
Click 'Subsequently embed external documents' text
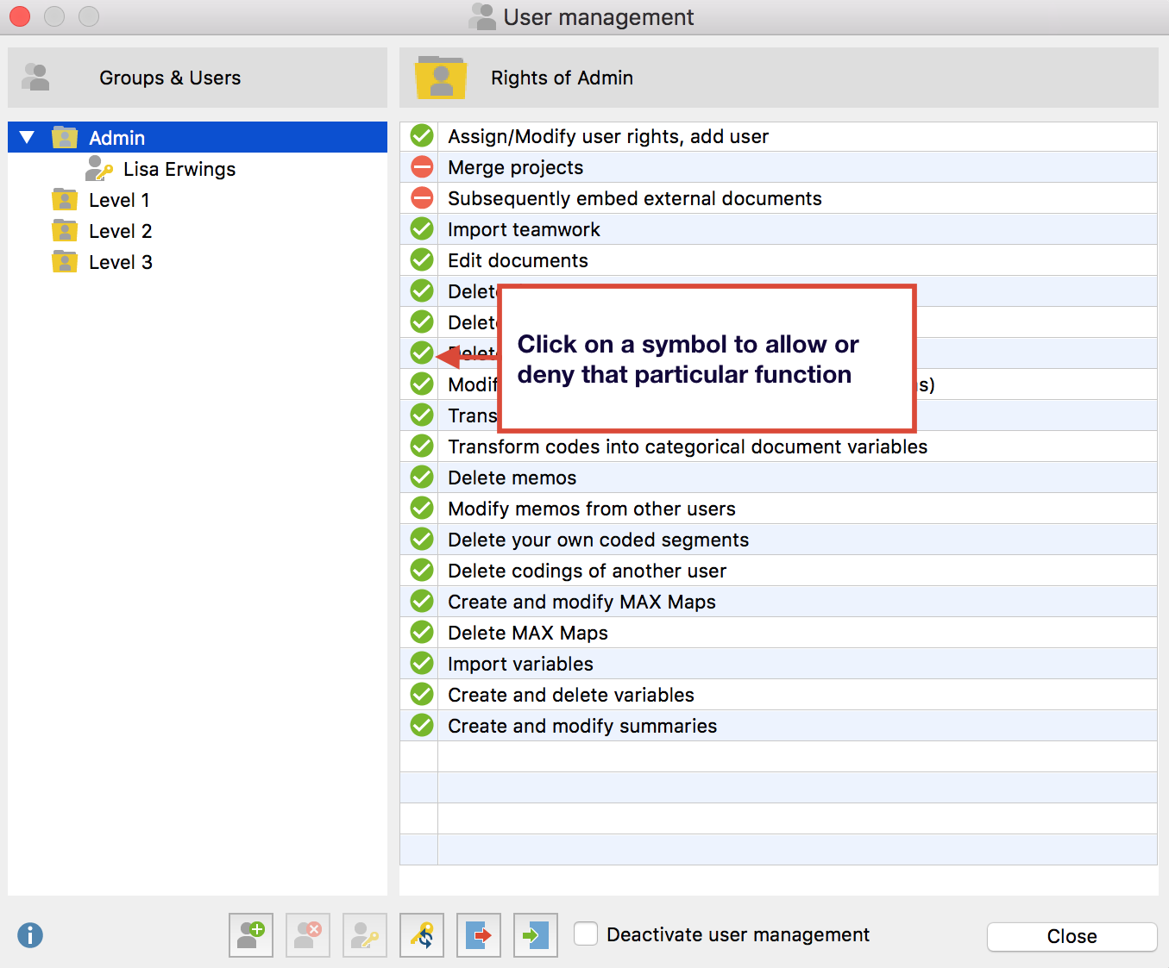click(x=634, y=198)
